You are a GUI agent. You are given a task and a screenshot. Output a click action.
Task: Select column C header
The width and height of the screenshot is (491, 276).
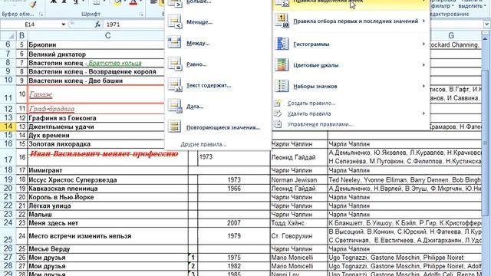tap(107, 36)
